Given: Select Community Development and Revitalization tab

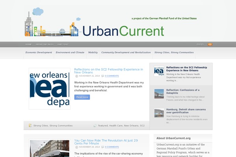Looking at the screenshot, I should pyautogui.click(x=126, y=53).
